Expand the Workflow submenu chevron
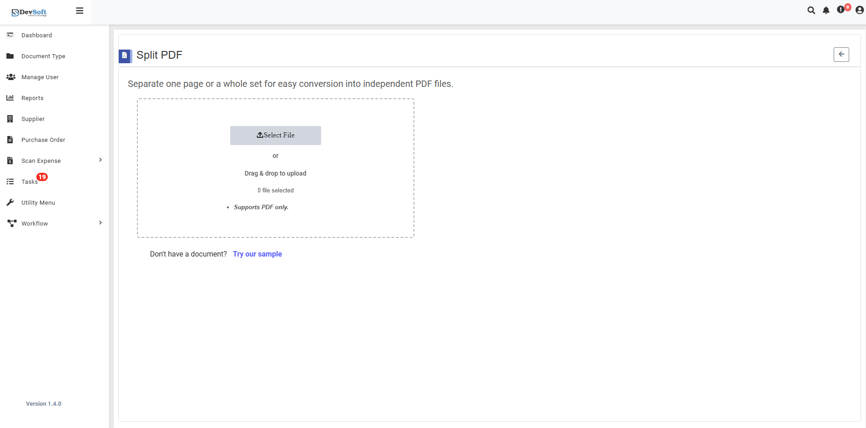The width and height of the screenshot is (866, 428). coord(100,223)
